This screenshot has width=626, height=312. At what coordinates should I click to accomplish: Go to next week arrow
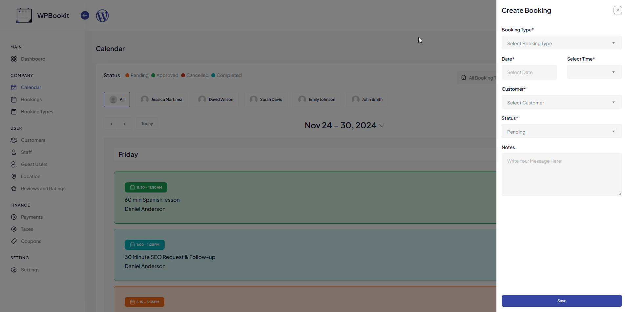(125, 124)
